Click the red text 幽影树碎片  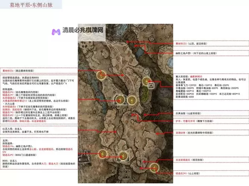tap(196, 77)
